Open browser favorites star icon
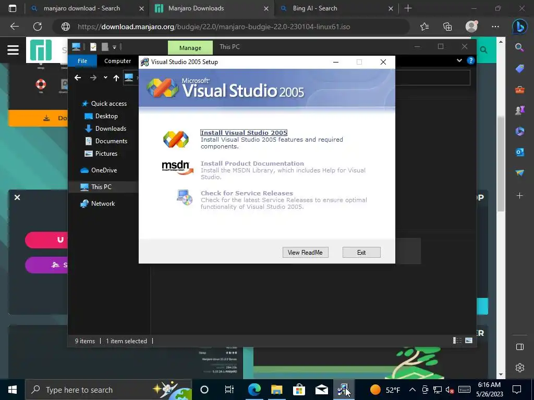Viewport: 534px width, 400px height. pyautogui.click(x=424, y=27)
